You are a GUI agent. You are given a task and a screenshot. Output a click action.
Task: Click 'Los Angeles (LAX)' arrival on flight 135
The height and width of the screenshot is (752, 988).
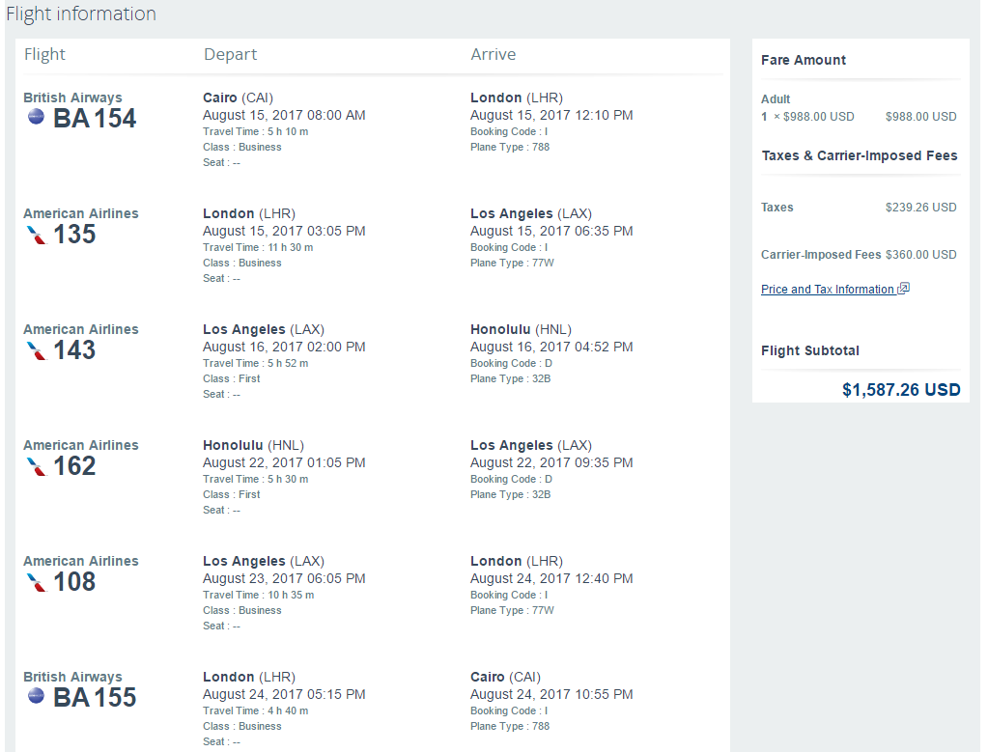point(531,213)
